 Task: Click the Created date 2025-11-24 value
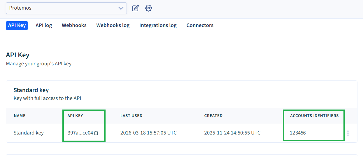[x=232, y=133]
